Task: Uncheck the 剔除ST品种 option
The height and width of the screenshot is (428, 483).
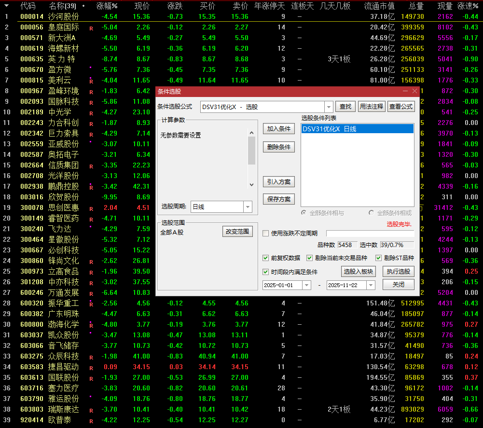Action: point(379,258)
